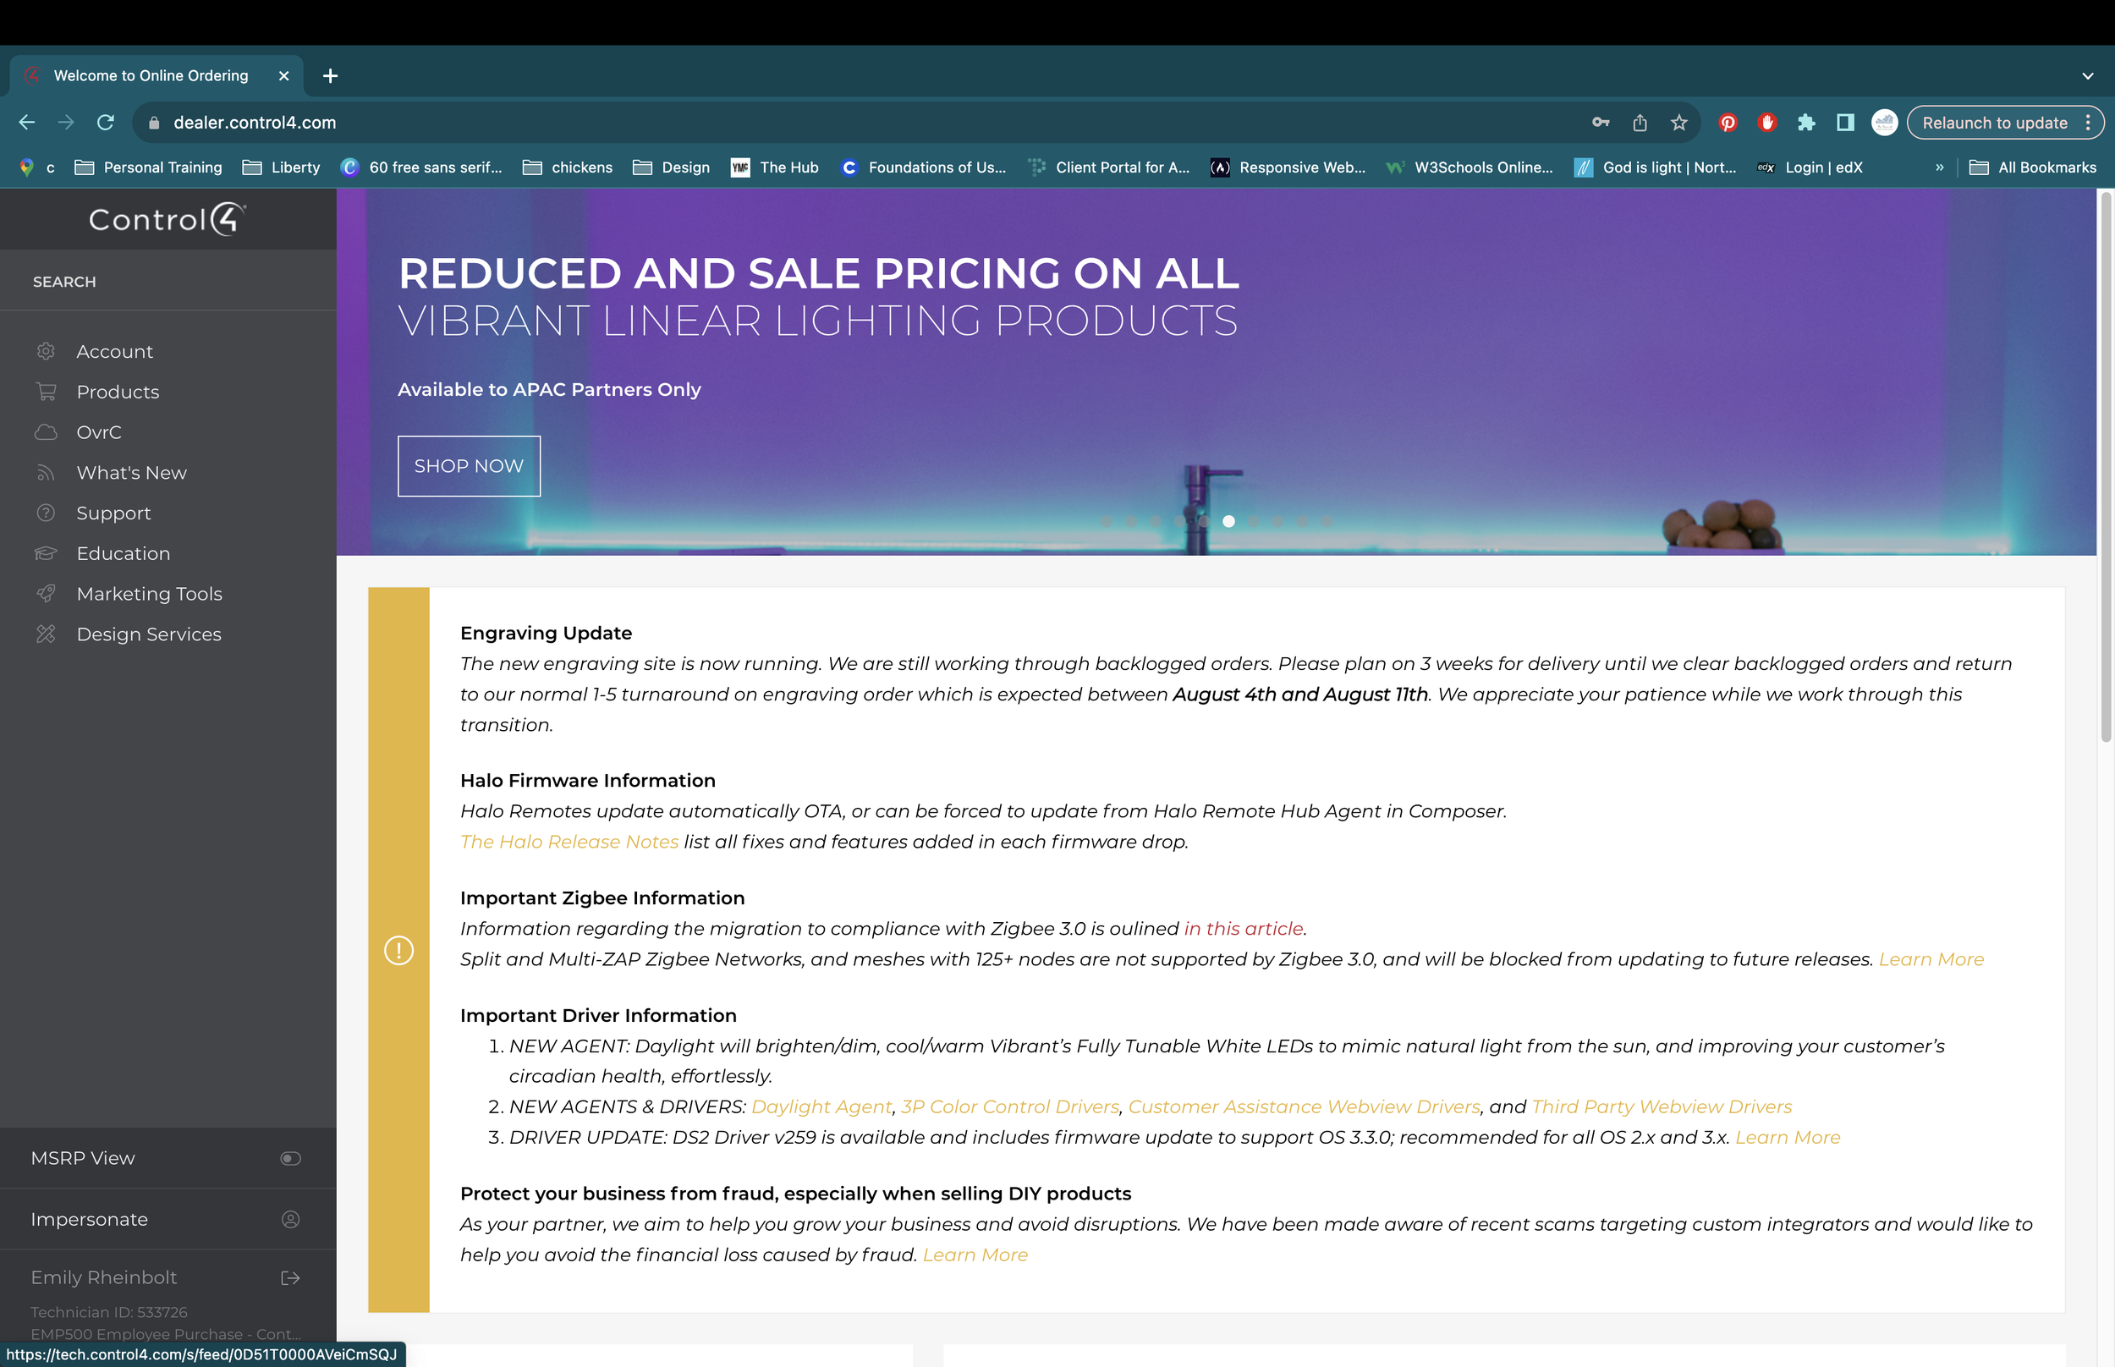The height and width of the screenshot is (1367, 2115).
Task: Click the Design Services tools icon
Action: click(46, 634)
